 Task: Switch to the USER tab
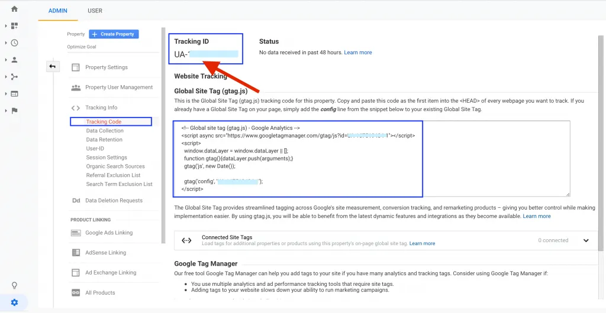coord(95,11)
